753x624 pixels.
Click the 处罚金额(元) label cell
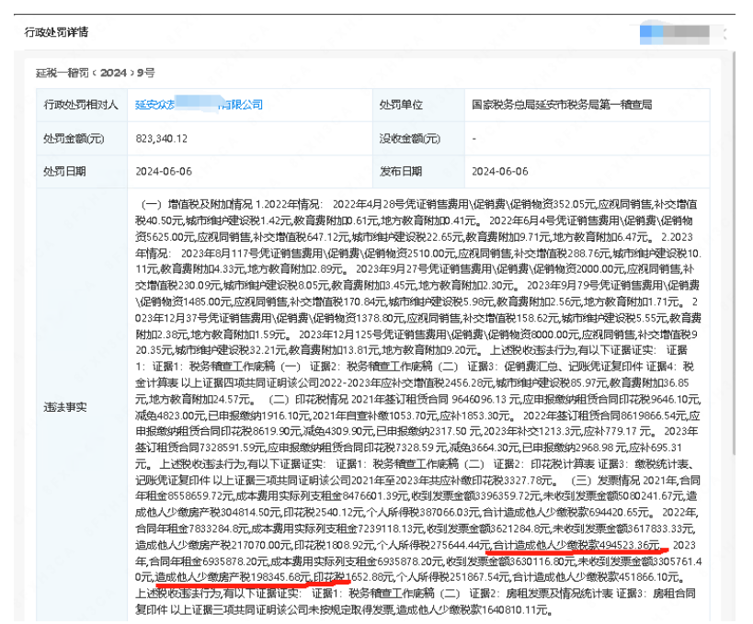82,138
